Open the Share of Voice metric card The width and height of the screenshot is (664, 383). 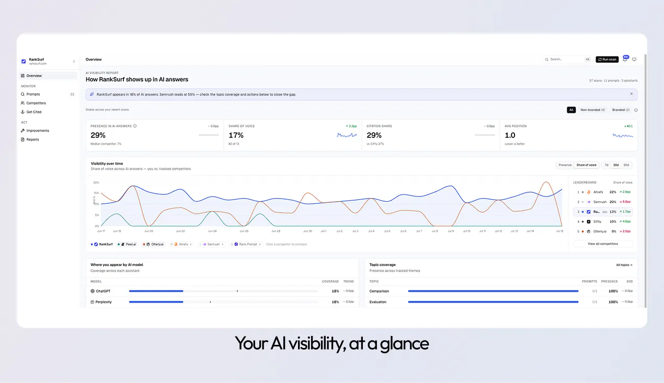(x=293, y=135)
